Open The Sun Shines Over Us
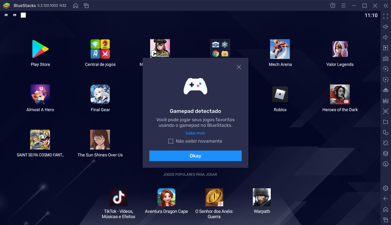 pos(100,139)
